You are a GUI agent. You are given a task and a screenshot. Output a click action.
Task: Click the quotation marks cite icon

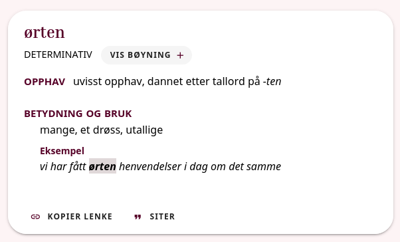(138, 217)
